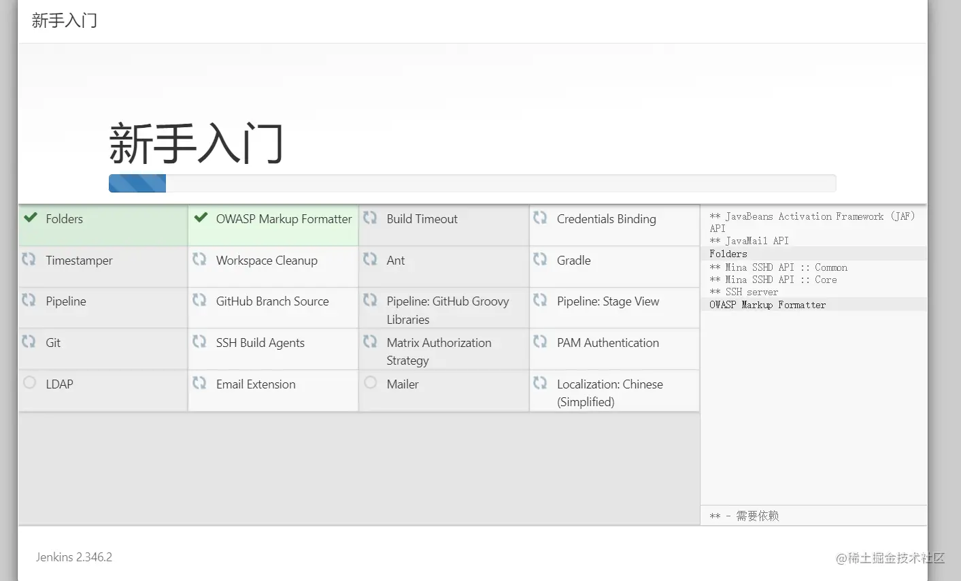This screenshot has height=581, width=961.
Task: Click the refresh spinner icon for Build Timeout
Action: click(x=370, y=218)
